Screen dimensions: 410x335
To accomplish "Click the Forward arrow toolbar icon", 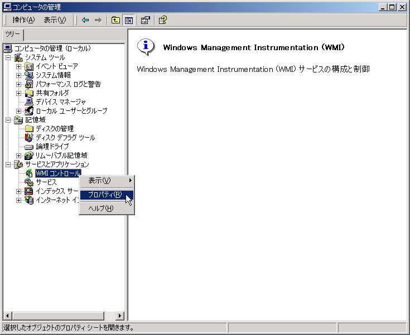I will pos(98,20).
